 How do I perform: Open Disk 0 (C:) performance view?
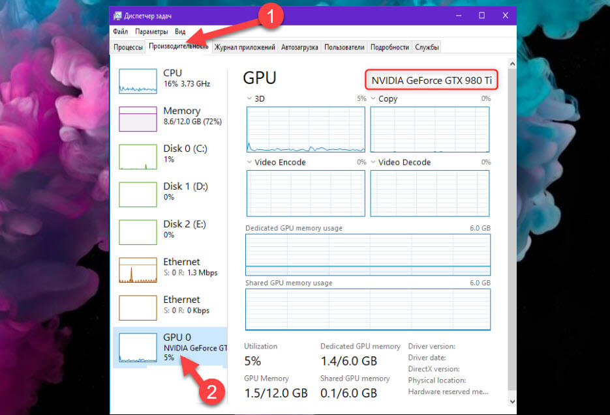click(138, 156)
